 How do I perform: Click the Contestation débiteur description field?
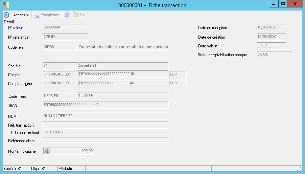click(123, 47)
